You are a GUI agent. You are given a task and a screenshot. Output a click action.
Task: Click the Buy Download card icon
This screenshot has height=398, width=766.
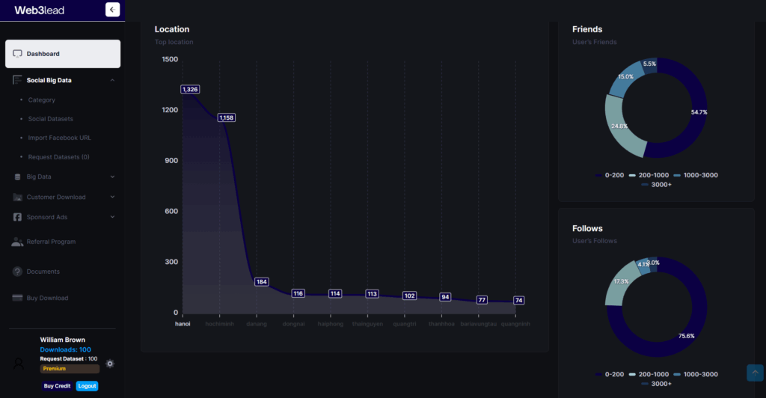[17, 298]
